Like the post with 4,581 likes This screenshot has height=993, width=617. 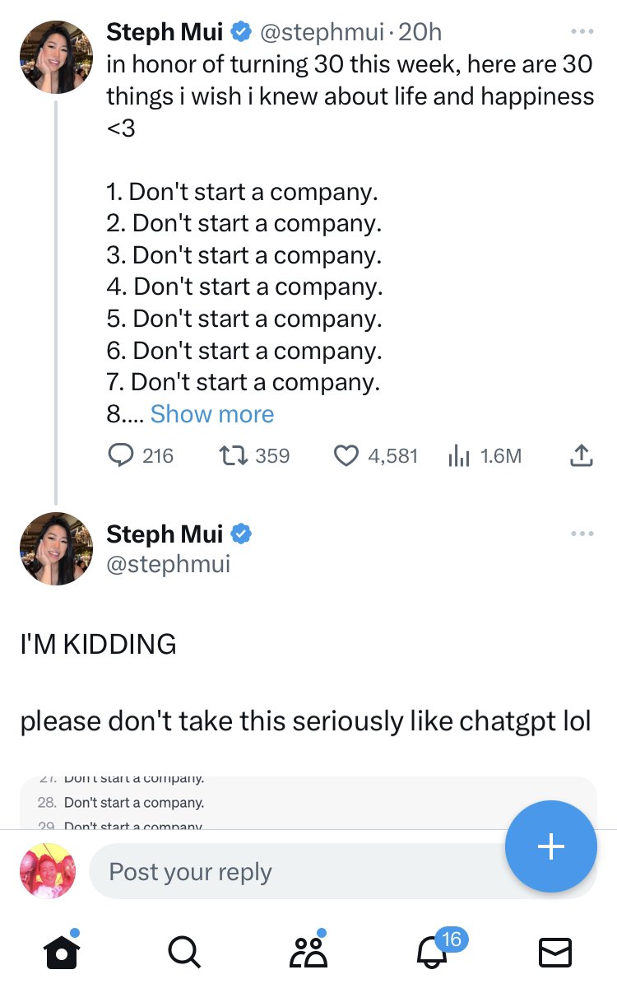tap(347, 455)
